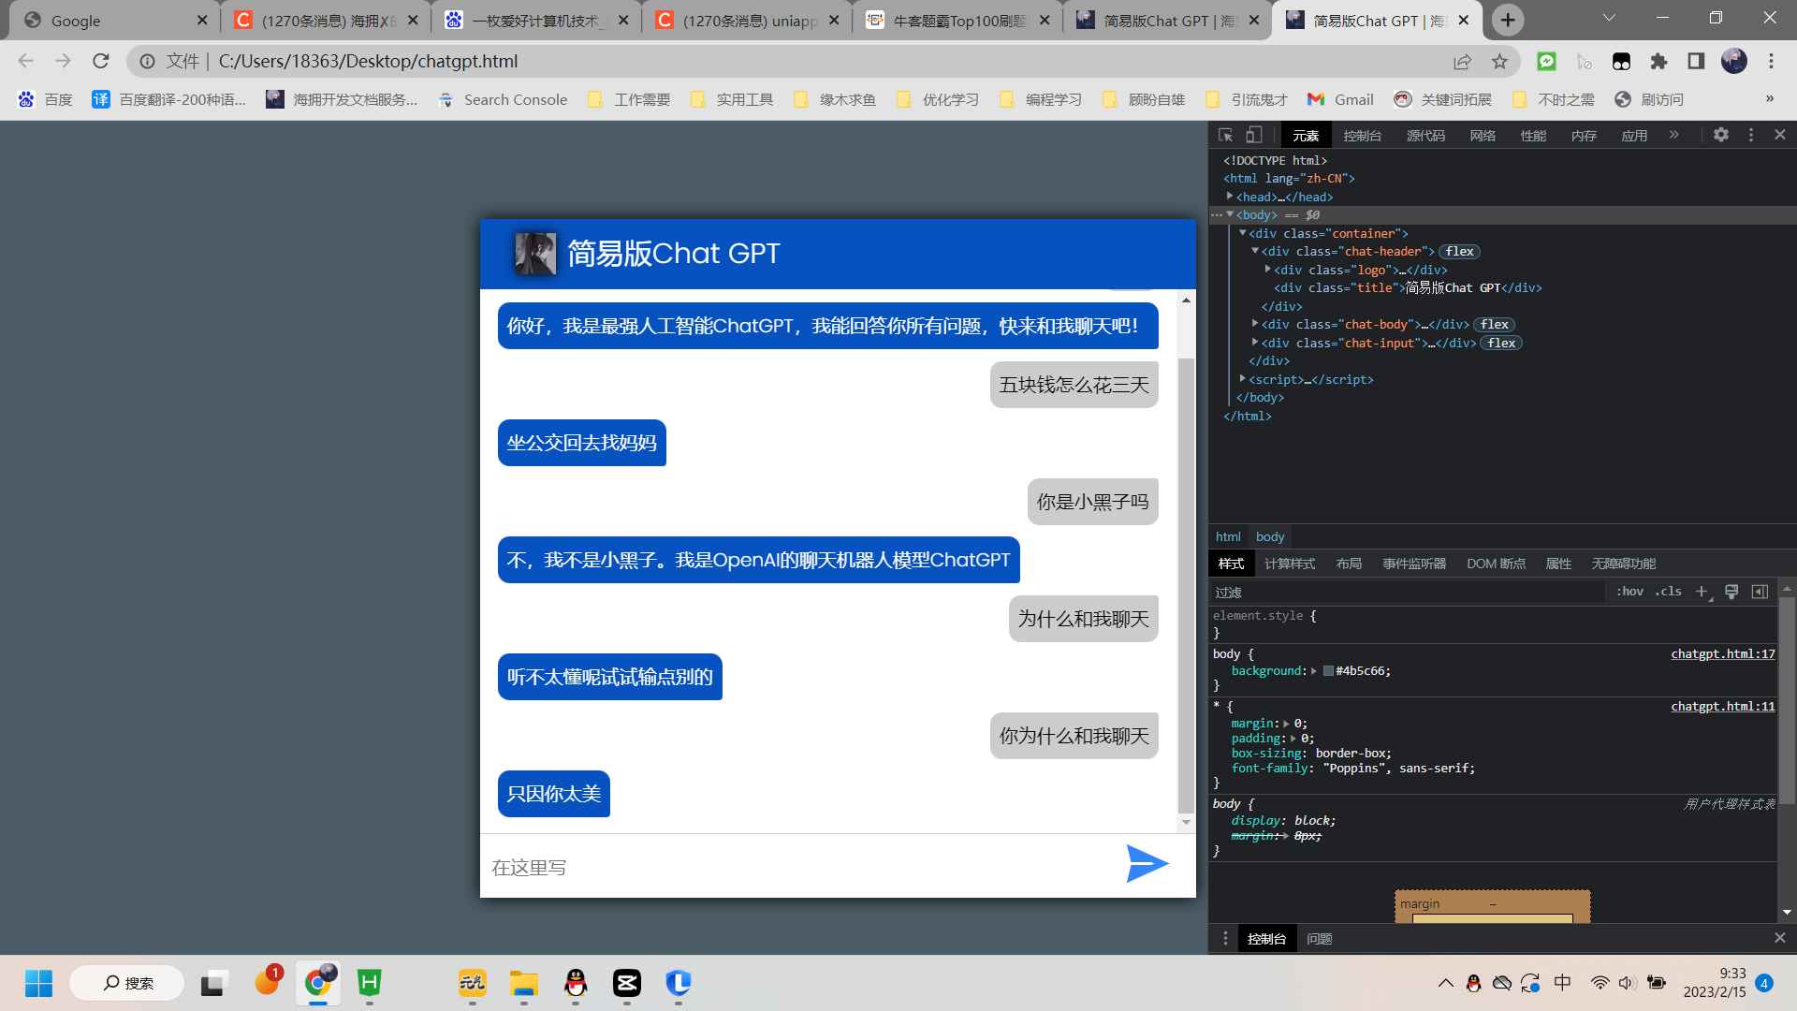The height and width of the screenshot is (1011, 1797).
Task: Share this page icon in address bar
Action: point(1462,62)
